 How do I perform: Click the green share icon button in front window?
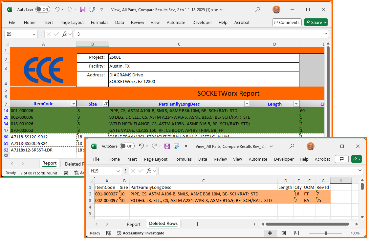[x=356, y=159]
